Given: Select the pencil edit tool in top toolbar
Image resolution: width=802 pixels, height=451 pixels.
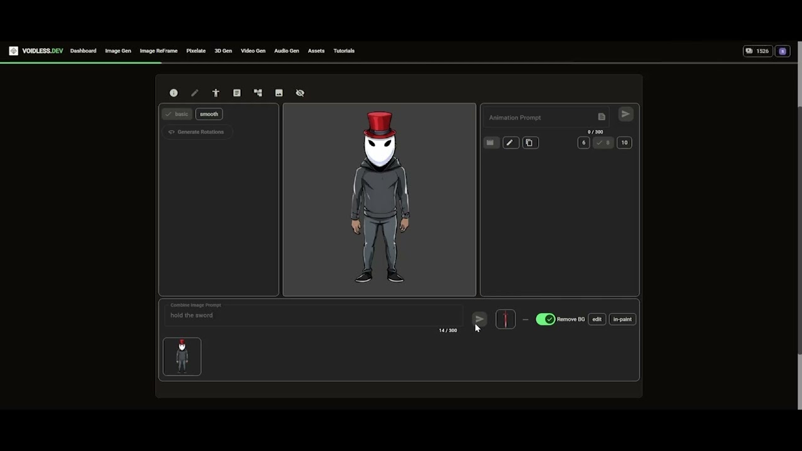Looking at the screenshot, I should [195, 93].
